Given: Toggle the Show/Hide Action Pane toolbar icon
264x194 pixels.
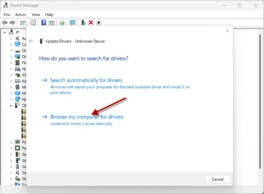Looking at the screenshot, I should (51, 23).
